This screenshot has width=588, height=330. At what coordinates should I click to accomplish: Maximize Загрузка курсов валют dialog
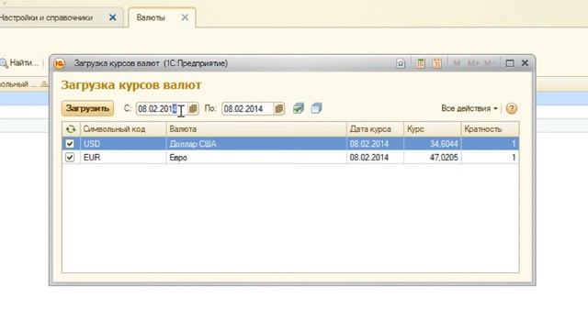point(509,63)
